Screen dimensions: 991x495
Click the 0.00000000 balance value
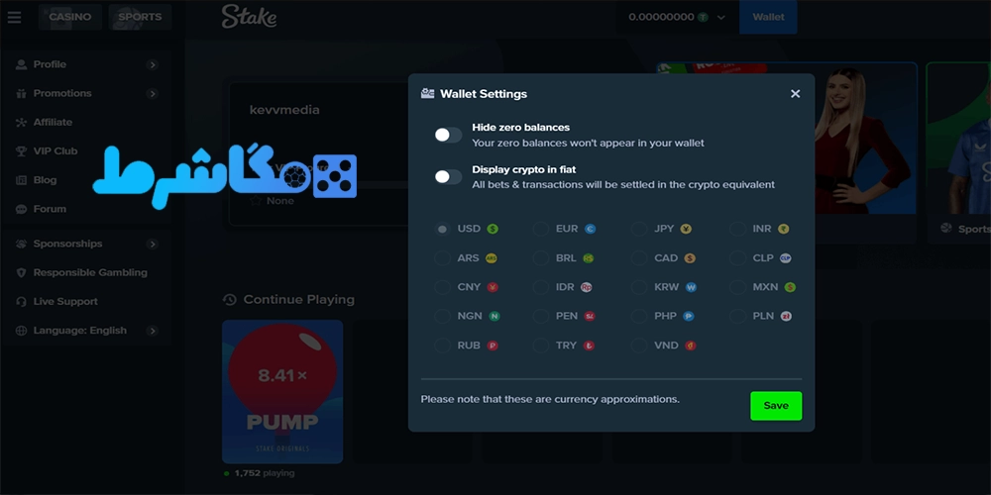pos(661,17)
